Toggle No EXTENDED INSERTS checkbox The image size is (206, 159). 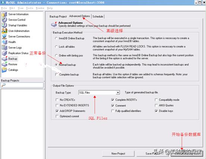[57, 105]
